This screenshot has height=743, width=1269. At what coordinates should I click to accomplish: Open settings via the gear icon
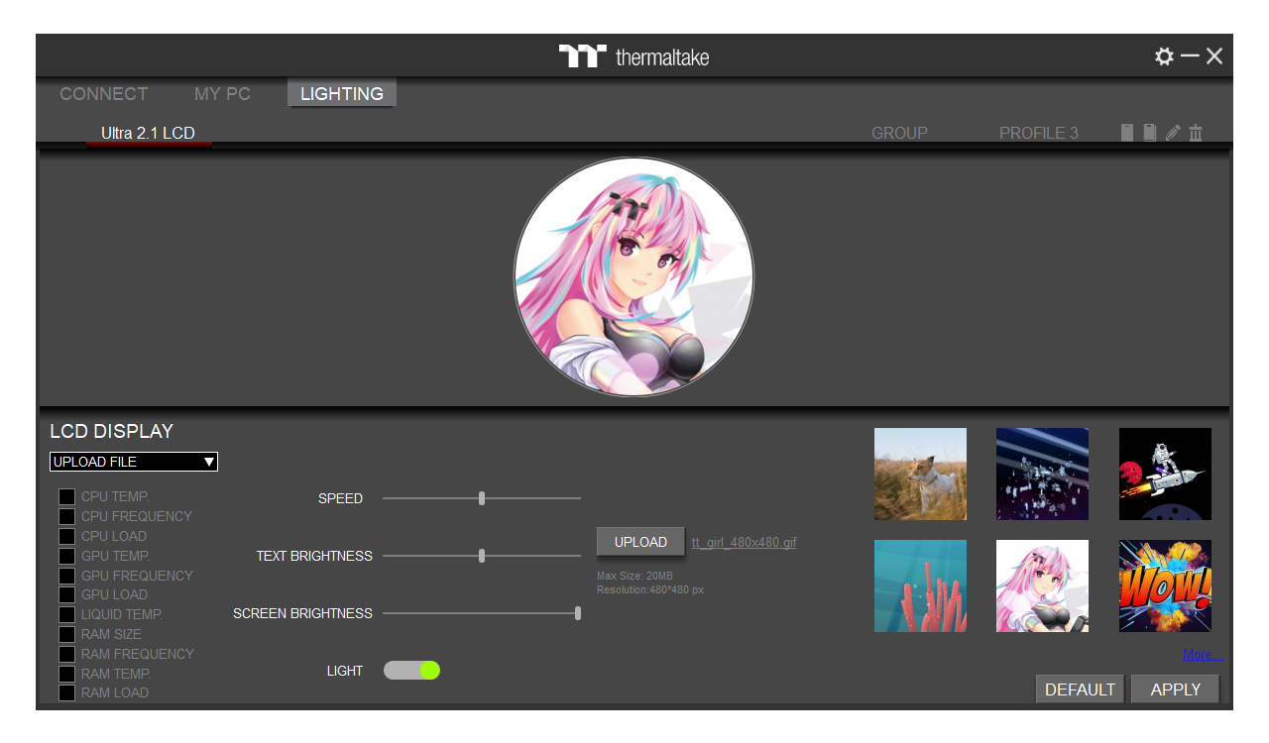tap(1164, 56)
